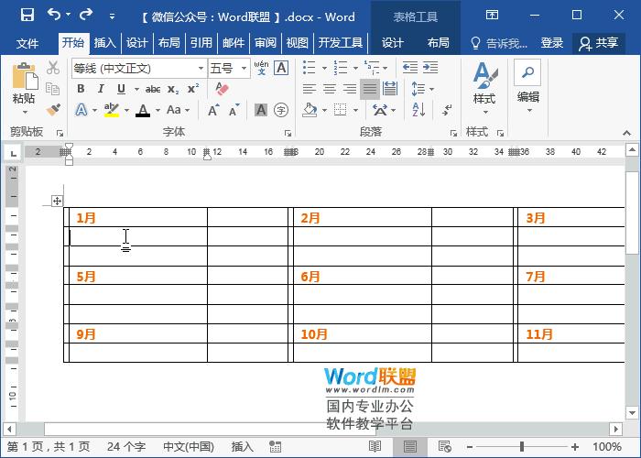Click 共享 Share button
This screenshot has height=458, width=641.
[599, 43]
